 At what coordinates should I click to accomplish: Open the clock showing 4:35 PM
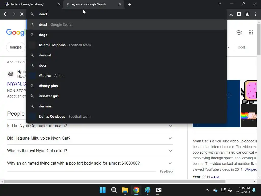(243, 190)
